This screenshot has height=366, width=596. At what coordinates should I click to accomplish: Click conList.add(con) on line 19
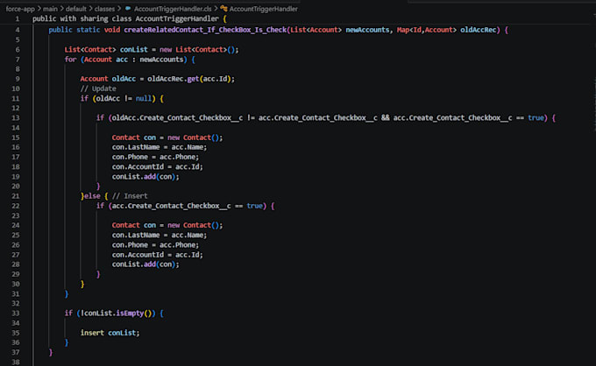point(145,177)
